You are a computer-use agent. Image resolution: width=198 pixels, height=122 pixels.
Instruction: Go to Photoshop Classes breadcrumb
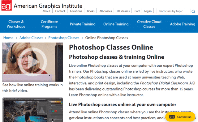[x=64, y=38]
